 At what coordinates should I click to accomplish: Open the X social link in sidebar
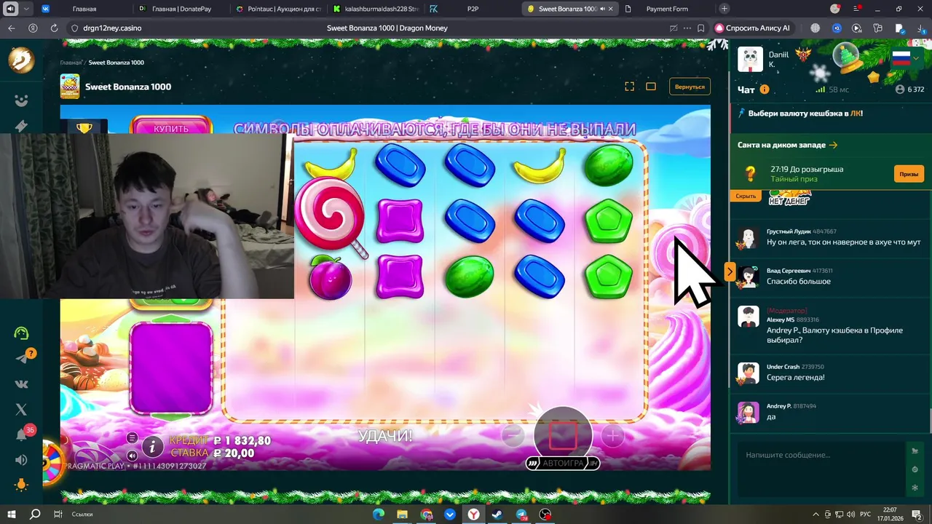[21, 410]
